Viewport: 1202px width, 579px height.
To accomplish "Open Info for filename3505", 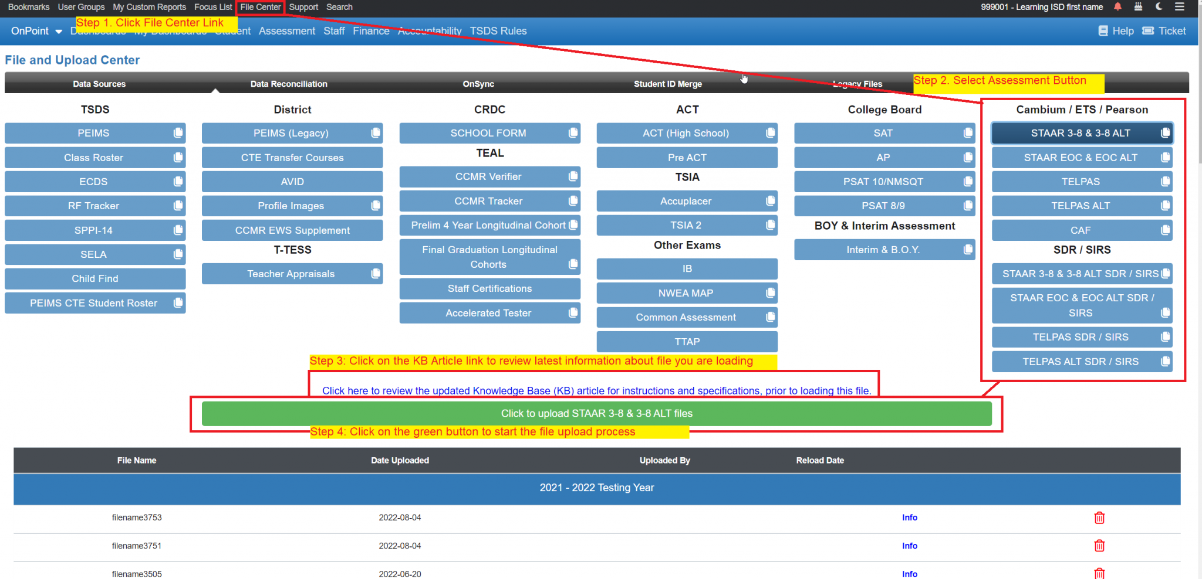I will (x=909, y=574).
